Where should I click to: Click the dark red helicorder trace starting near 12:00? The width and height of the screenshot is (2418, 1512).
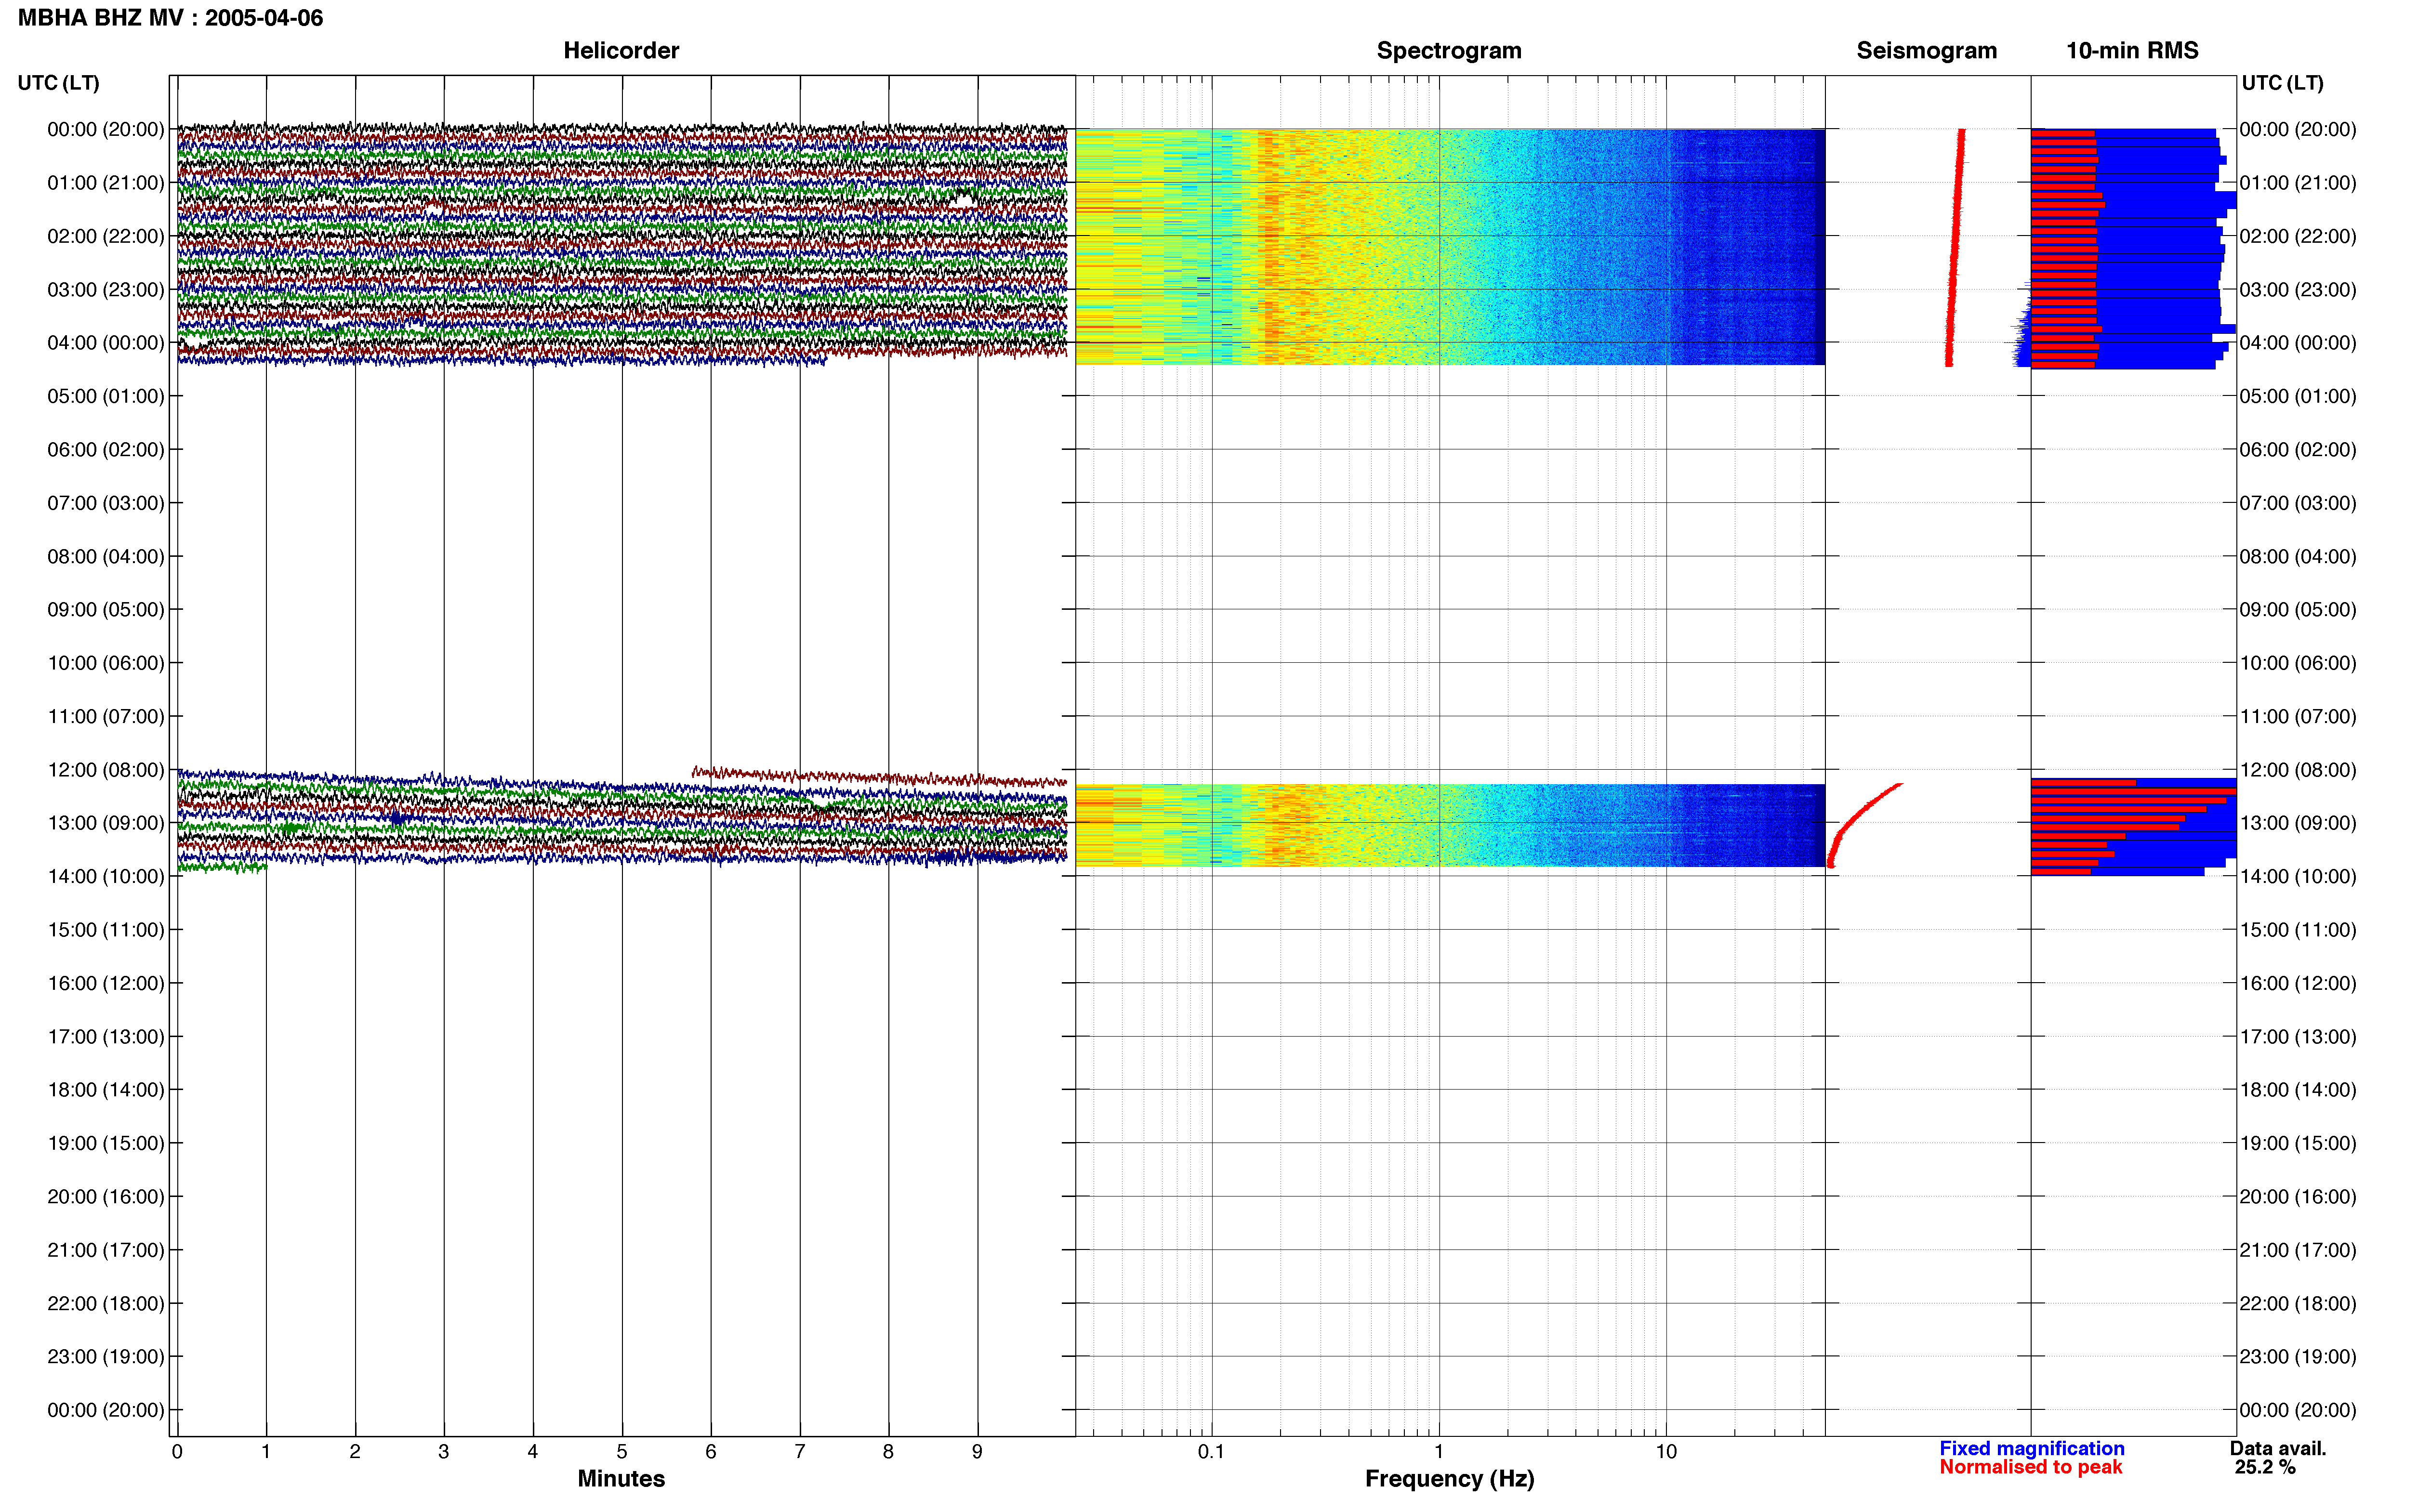880,777
